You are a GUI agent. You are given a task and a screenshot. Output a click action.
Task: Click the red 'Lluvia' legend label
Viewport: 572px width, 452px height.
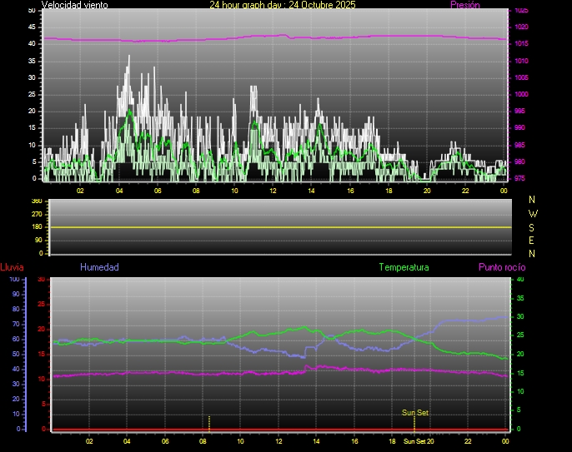[x=12, y=267]
